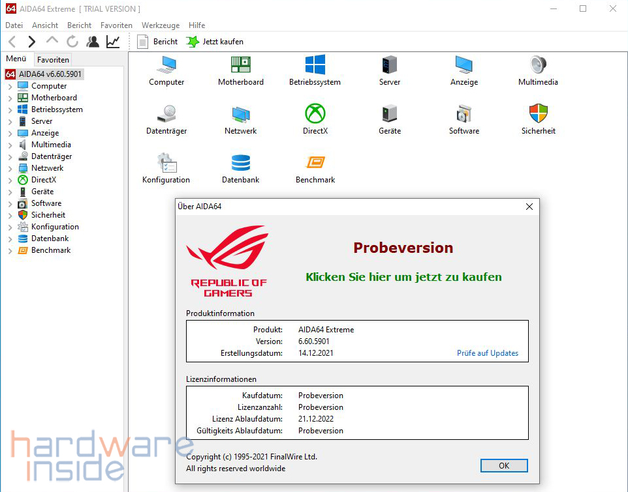The image size is (628, 492).
Task: Click the up arrow toolbar button
Action: [x=52, y=41]
